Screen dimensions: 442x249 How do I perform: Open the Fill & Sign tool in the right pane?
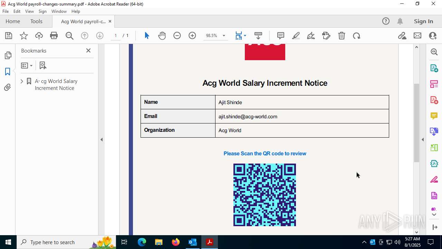(x=434, y=179)
